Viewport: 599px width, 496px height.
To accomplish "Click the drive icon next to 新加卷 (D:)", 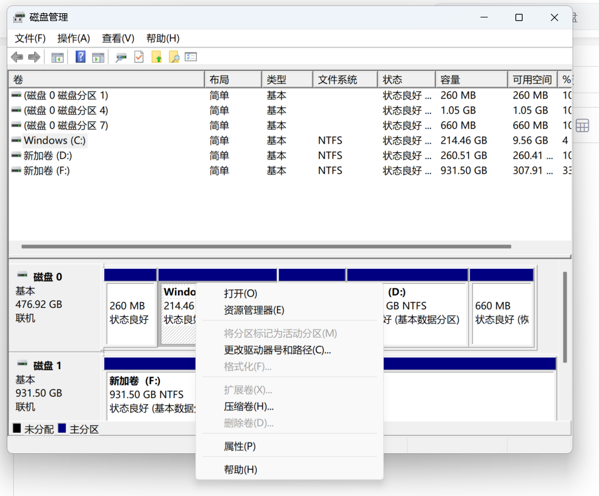I will point(16,155).
